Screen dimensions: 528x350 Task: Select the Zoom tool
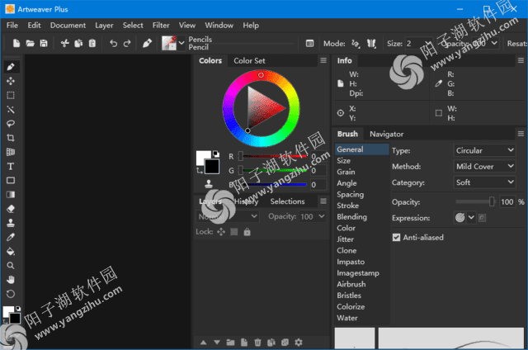click(x=11, y=266)
